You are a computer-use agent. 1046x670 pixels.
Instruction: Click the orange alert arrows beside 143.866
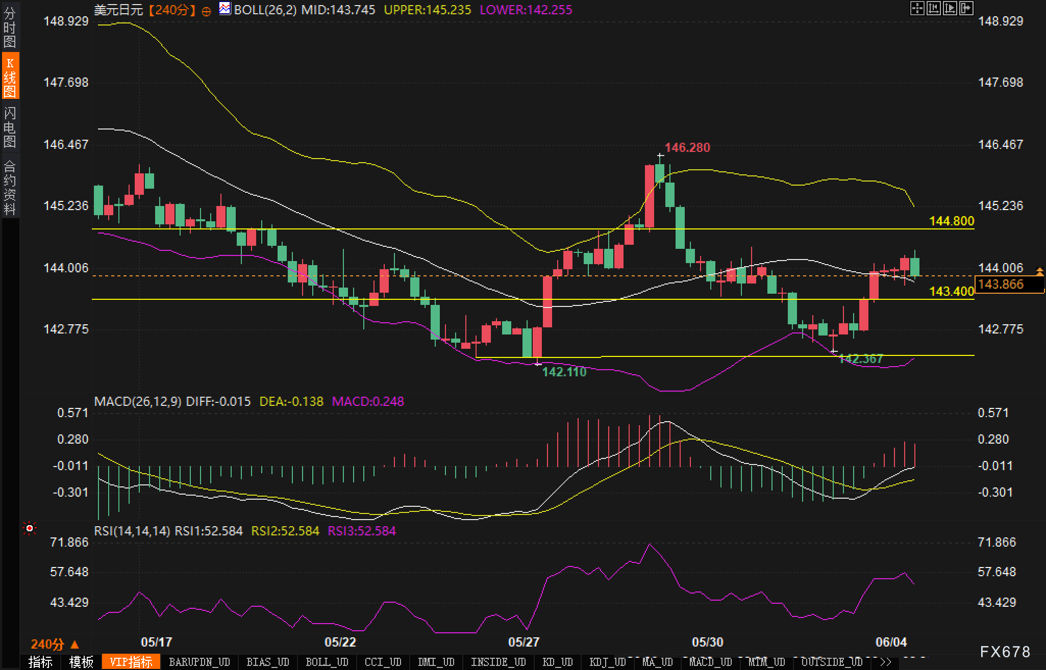pos(1039,271)
